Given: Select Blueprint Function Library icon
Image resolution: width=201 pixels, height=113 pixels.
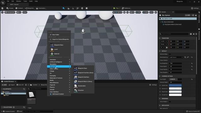Looking at the screenshot, I should pos(76,73).
